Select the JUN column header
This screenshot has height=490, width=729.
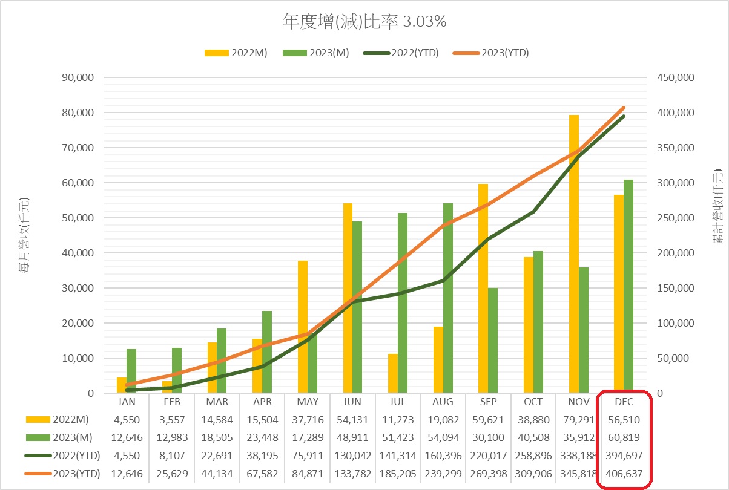(352, 402)
